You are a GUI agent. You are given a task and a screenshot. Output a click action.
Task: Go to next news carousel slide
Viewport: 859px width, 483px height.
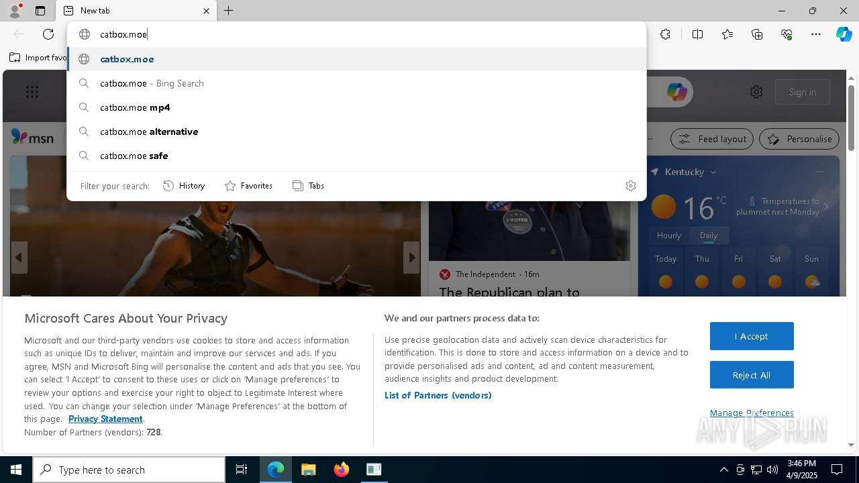coord(411,258)
